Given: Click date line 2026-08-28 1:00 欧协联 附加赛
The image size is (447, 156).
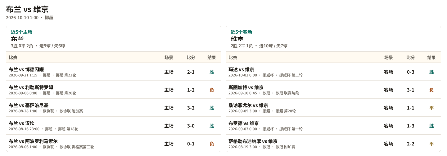Looking at the screenshot, I should tap(46, 111).
